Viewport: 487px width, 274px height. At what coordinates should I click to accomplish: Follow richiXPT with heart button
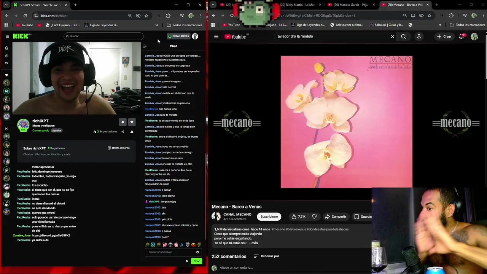coord(132,122)
